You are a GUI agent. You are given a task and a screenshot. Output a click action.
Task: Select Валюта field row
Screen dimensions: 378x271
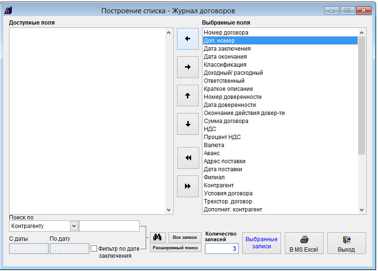click(x=280, y=145)
